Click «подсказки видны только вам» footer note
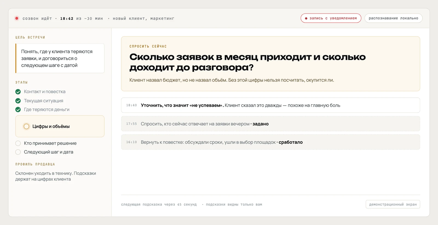The height and width of the screenshot is (225, 438). [234, 204]
